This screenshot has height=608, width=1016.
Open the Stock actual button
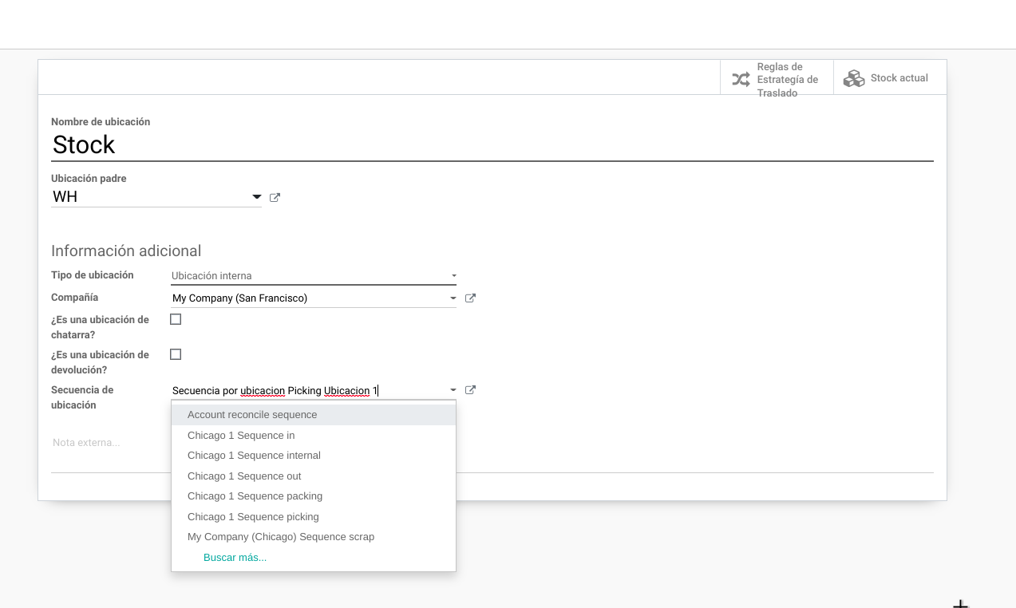point(890,77)
